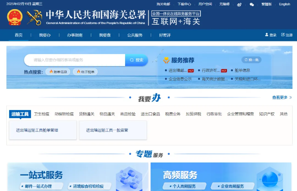Click flame icon beside 舱单信息 hot search

click(51, 72)
